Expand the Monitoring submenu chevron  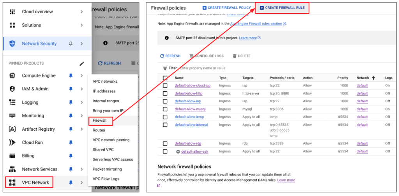pyautogui.click(x=82, y=115)
